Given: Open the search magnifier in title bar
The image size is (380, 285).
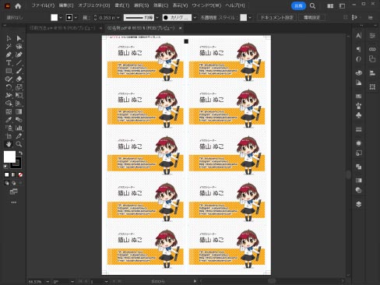Looking at the screenshot, I should tap(312, 5).
